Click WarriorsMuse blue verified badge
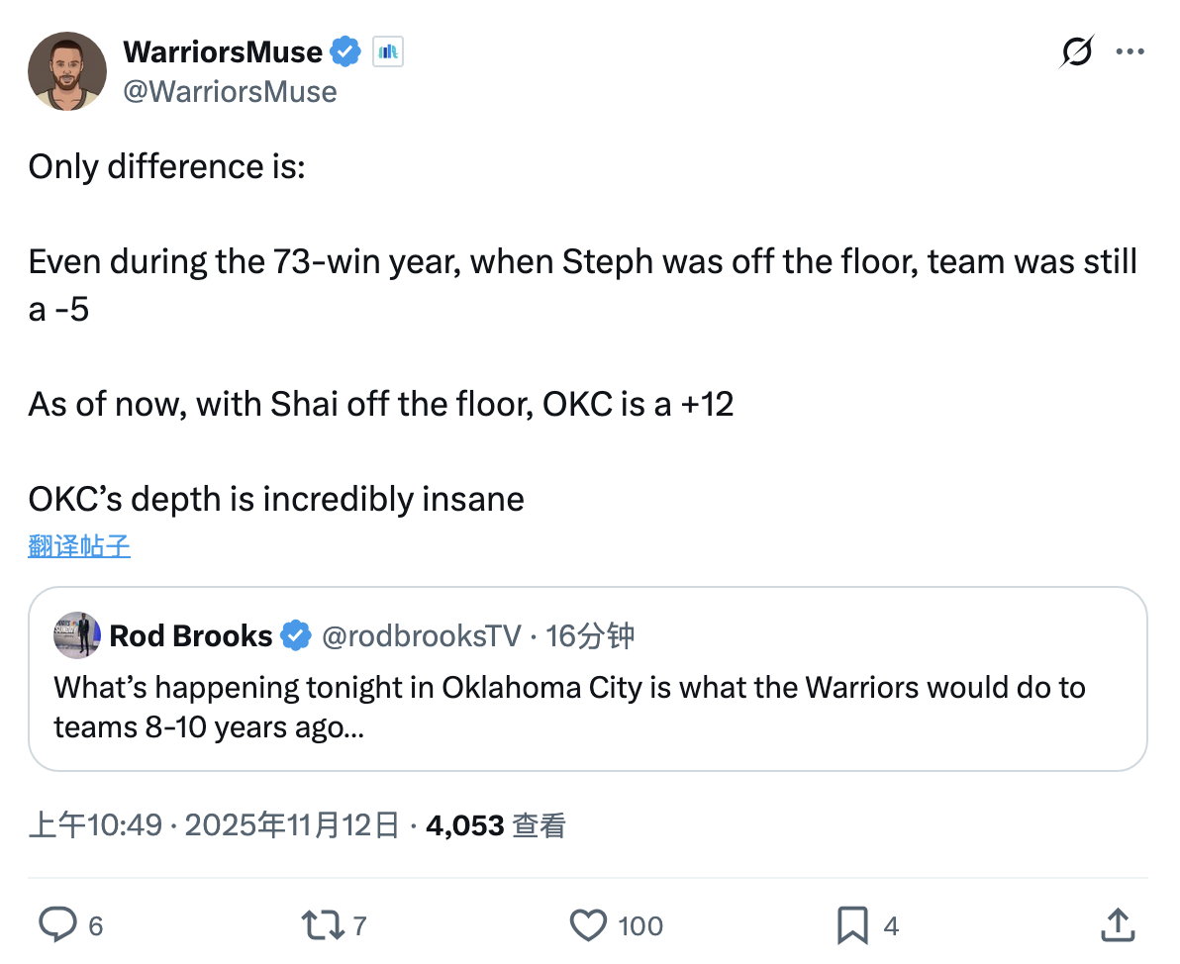1180x964 pixels. click(x=345, y=51)
